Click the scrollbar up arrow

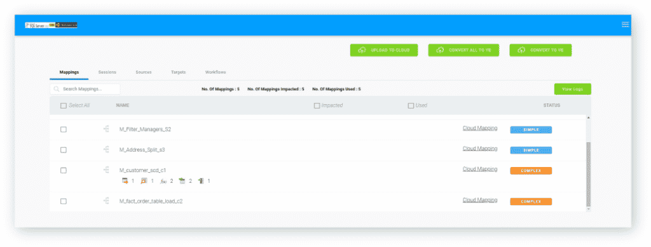(x=588, y=118)
